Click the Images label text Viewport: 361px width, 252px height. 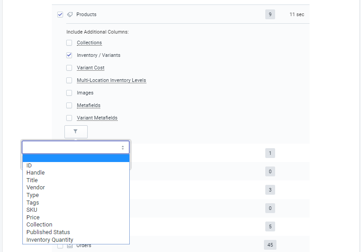pos(85,93)
